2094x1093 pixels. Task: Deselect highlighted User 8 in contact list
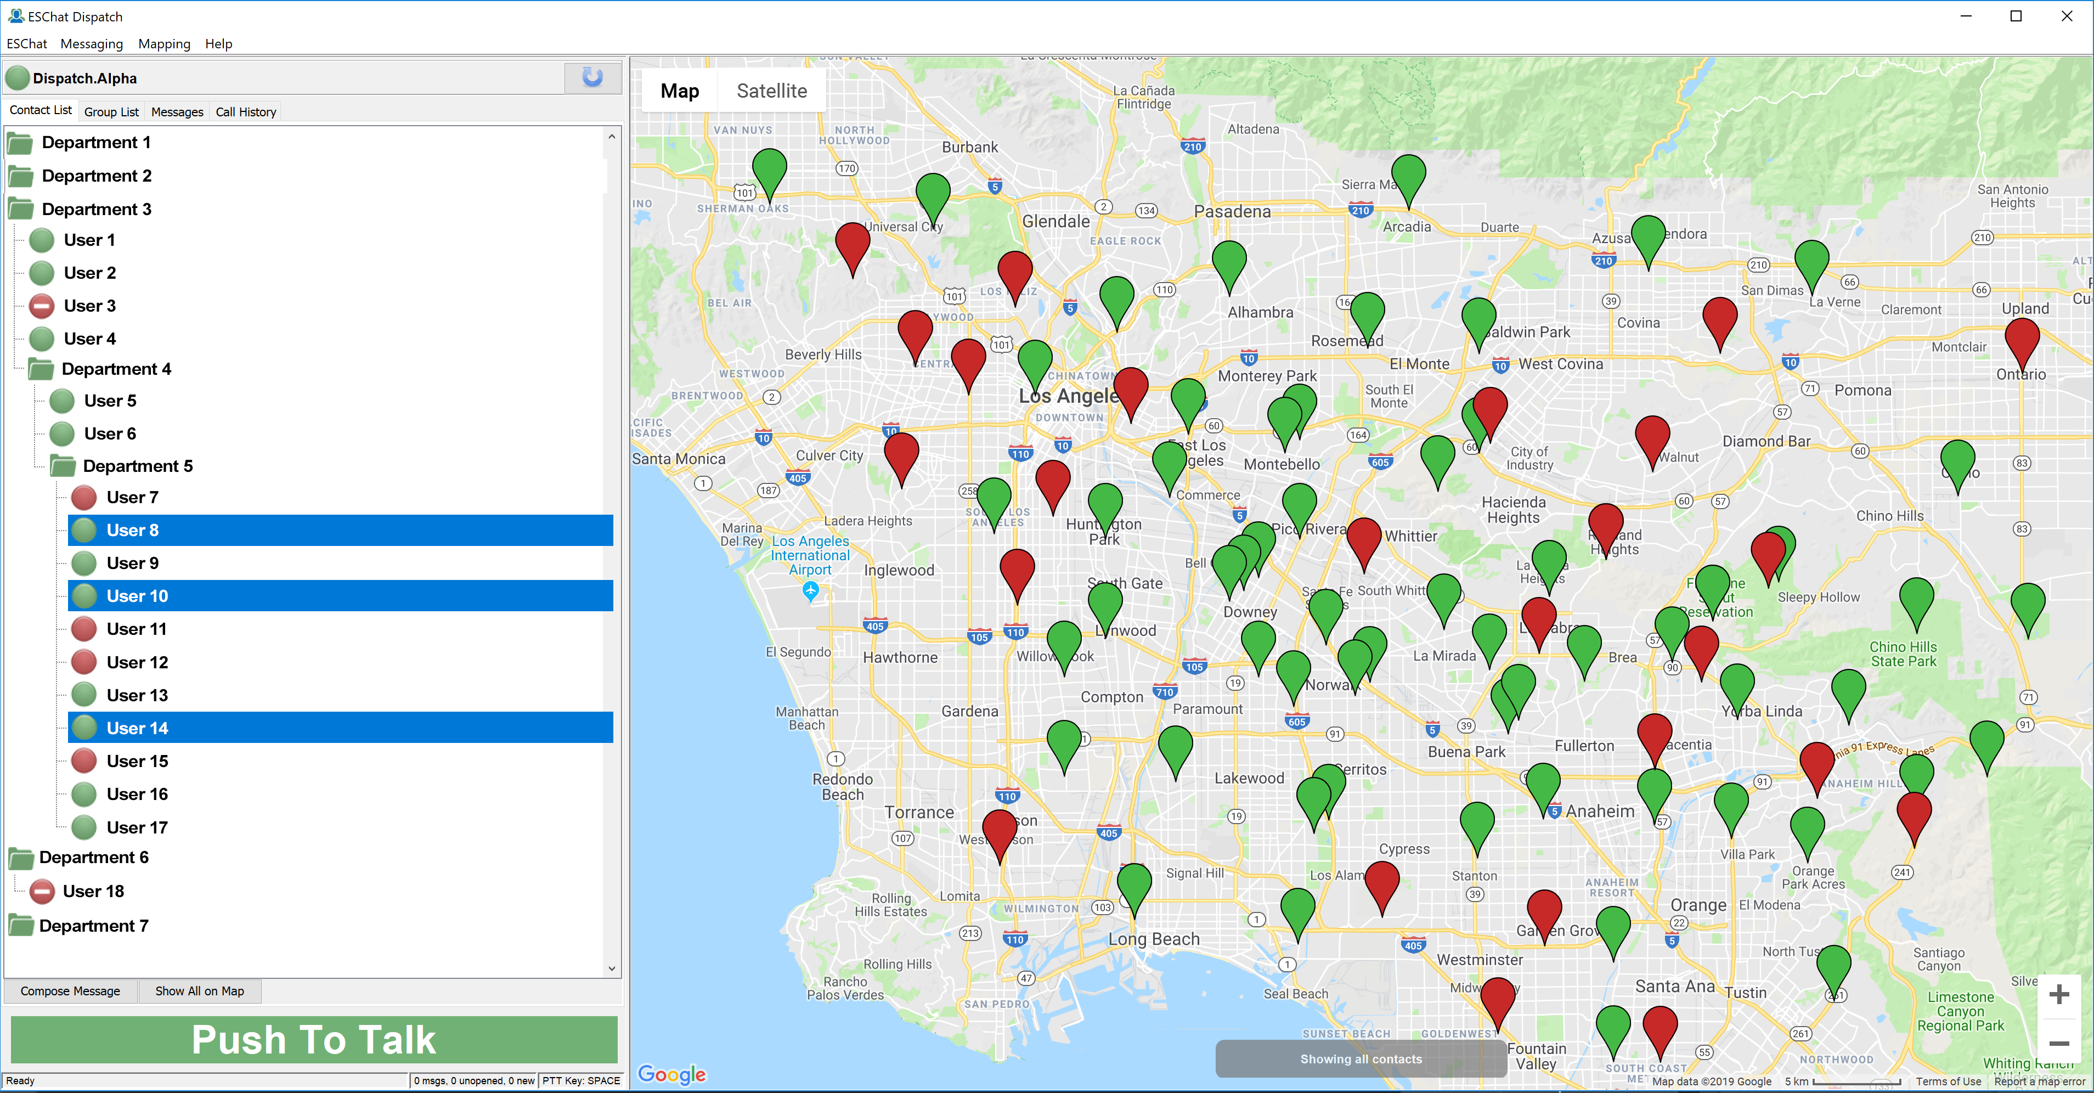click(x=133, y=530)
